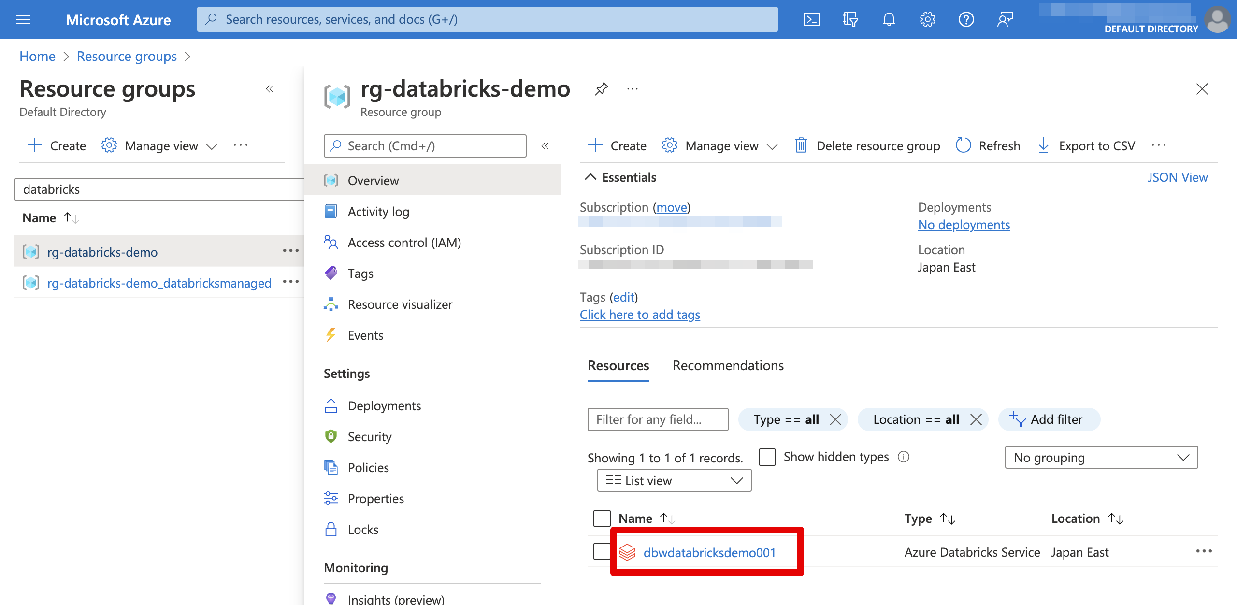1237x605 pixels.
Task: Open the help and support icon
Action: (966, 19)
